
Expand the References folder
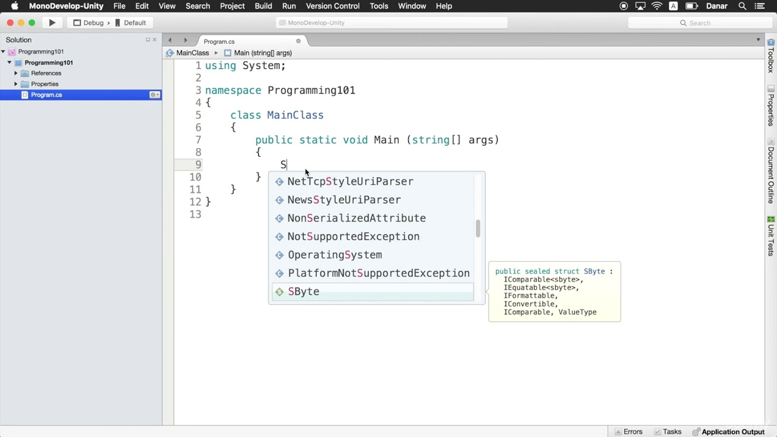[x=16, y=73]
